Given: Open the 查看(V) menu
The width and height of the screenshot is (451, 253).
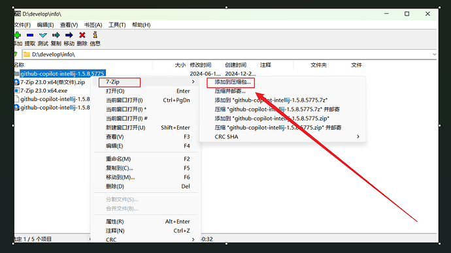Looking at the screenshot, I should pyautogui.click(x=69, y=25).
